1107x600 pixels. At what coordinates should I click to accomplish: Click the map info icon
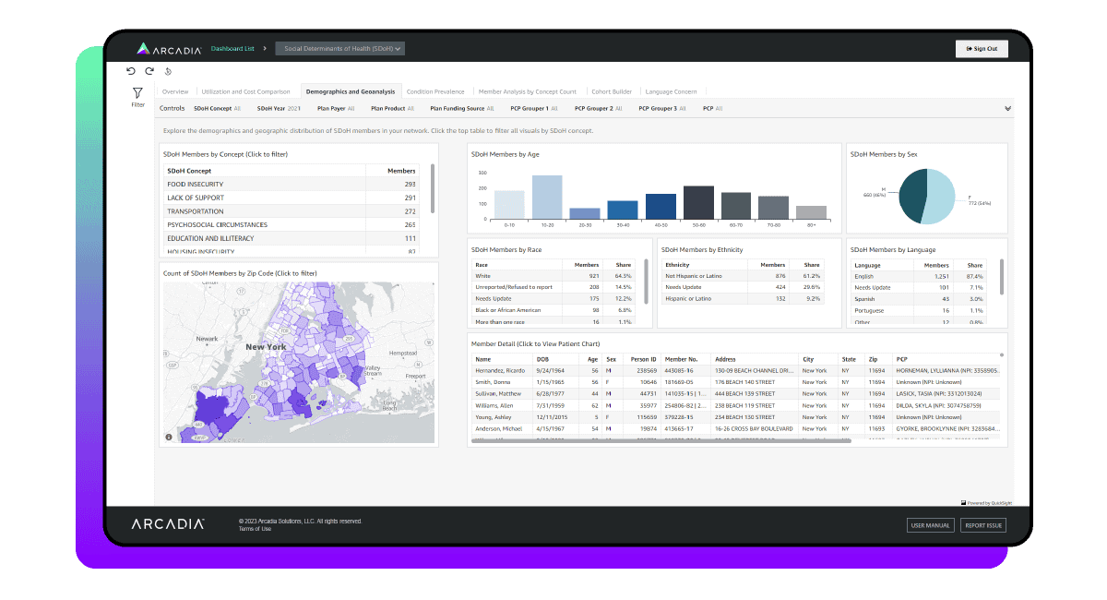(x=169, y=437)
